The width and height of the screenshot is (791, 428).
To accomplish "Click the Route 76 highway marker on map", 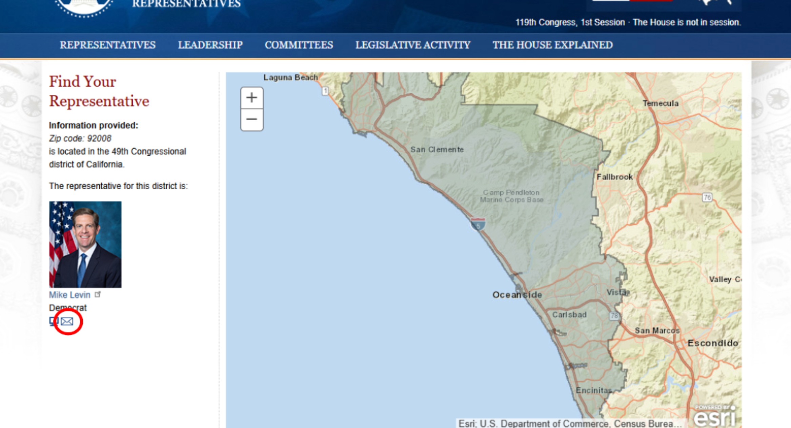I will (x=707, y=197).
